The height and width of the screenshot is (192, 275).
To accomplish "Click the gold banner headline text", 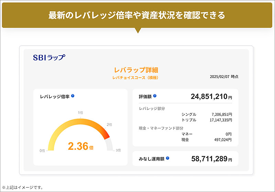I will click(x=137, y=15).
